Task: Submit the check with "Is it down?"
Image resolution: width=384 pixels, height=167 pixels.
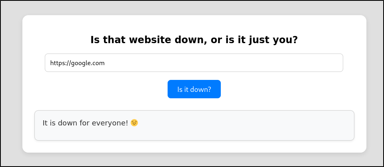Action: pos(194,89)
